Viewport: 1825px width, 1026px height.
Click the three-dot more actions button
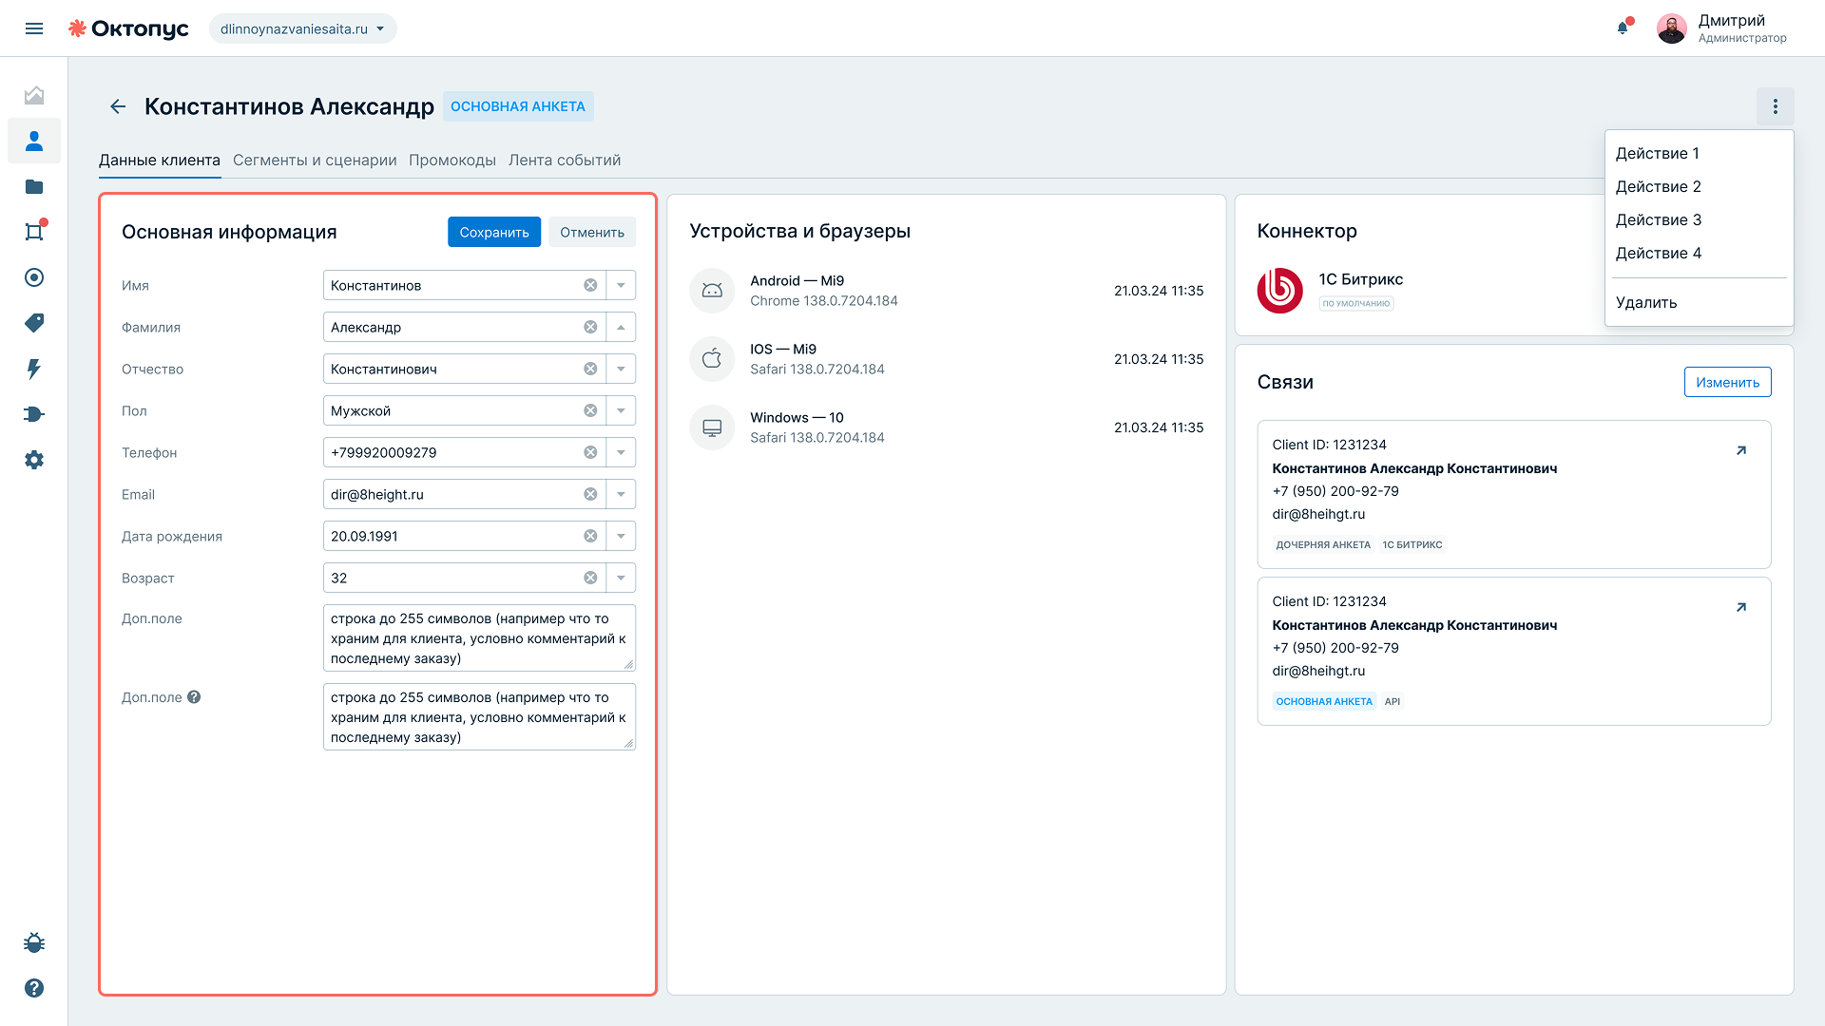point(1775,106)
